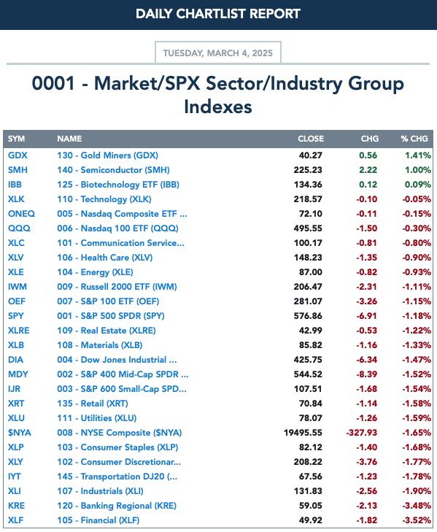The image size is (437, 532).
Task: Open 009 - Russell 2000 ETF (IWM)
Action: click(x=117, y=287)
